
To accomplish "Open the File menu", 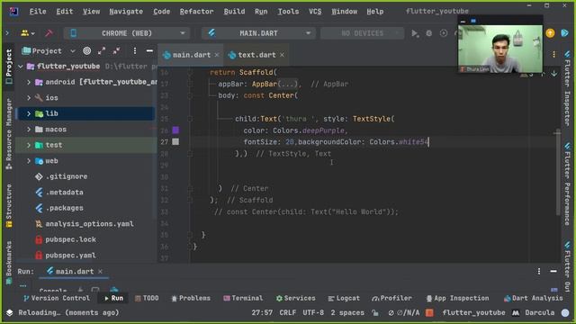I will point(38,12).
